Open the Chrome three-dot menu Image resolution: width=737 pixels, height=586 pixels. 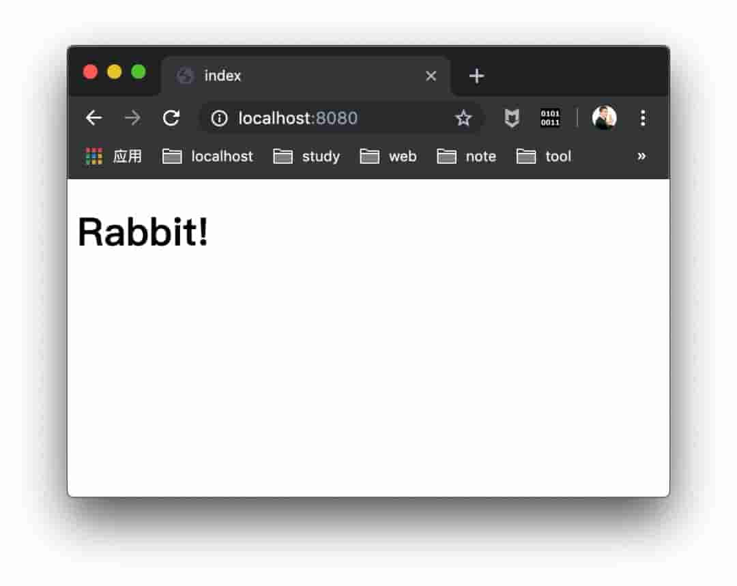click(x=643, y=118)
